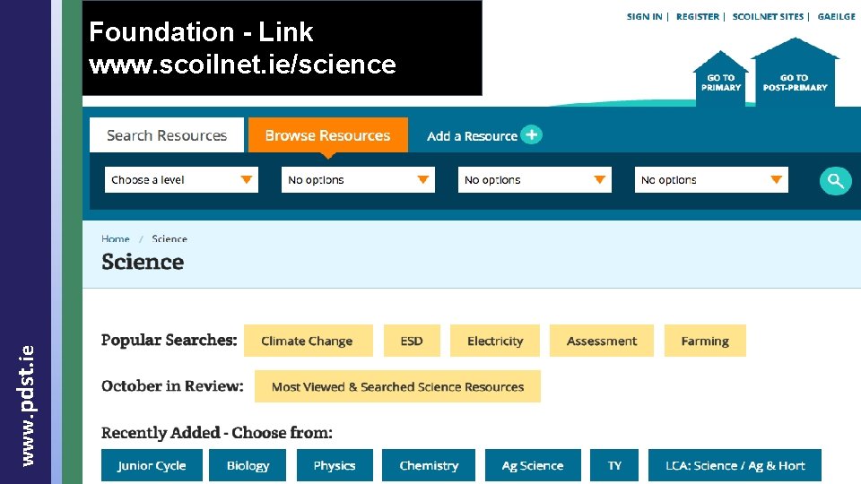Select Farming popular search
Screen dimensions: 861x484
tap(705, 341)
